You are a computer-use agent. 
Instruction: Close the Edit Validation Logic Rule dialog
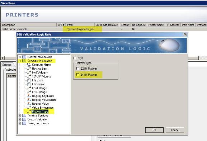pyautogui.click(x=185, y=34)
